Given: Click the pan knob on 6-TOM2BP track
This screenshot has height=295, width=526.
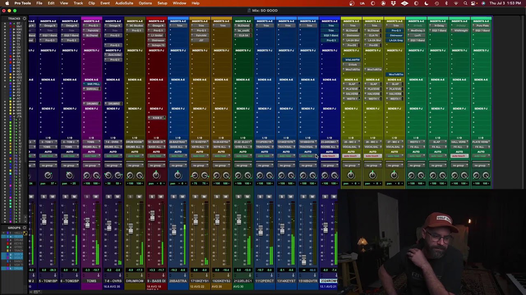Looking at the screenshot, I should (69, 176).
